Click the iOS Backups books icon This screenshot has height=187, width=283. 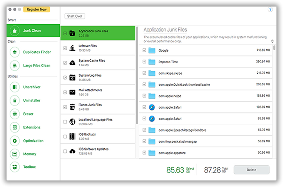click(x=72, y=137)
